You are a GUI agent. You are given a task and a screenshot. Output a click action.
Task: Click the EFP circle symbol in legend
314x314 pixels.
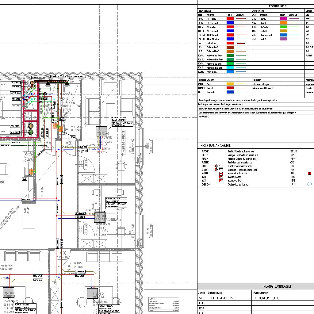tap(309, 184)
